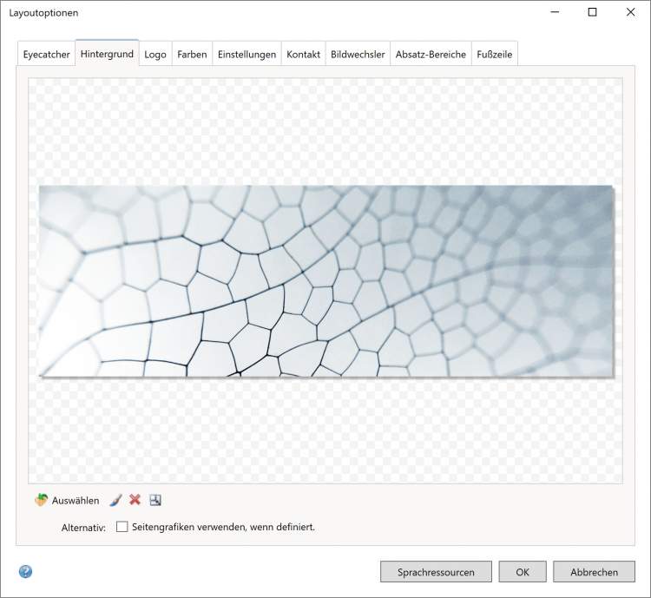Click the Auswählen image select icon
This screenshot has height=598, width=651.
[x=42, y=500]
